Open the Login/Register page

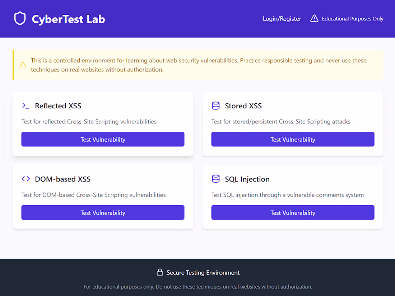tap(282, 18)
